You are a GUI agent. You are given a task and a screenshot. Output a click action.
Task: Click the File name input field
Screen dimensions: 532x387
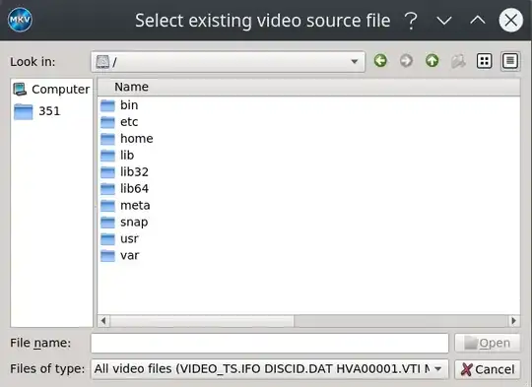270,343
